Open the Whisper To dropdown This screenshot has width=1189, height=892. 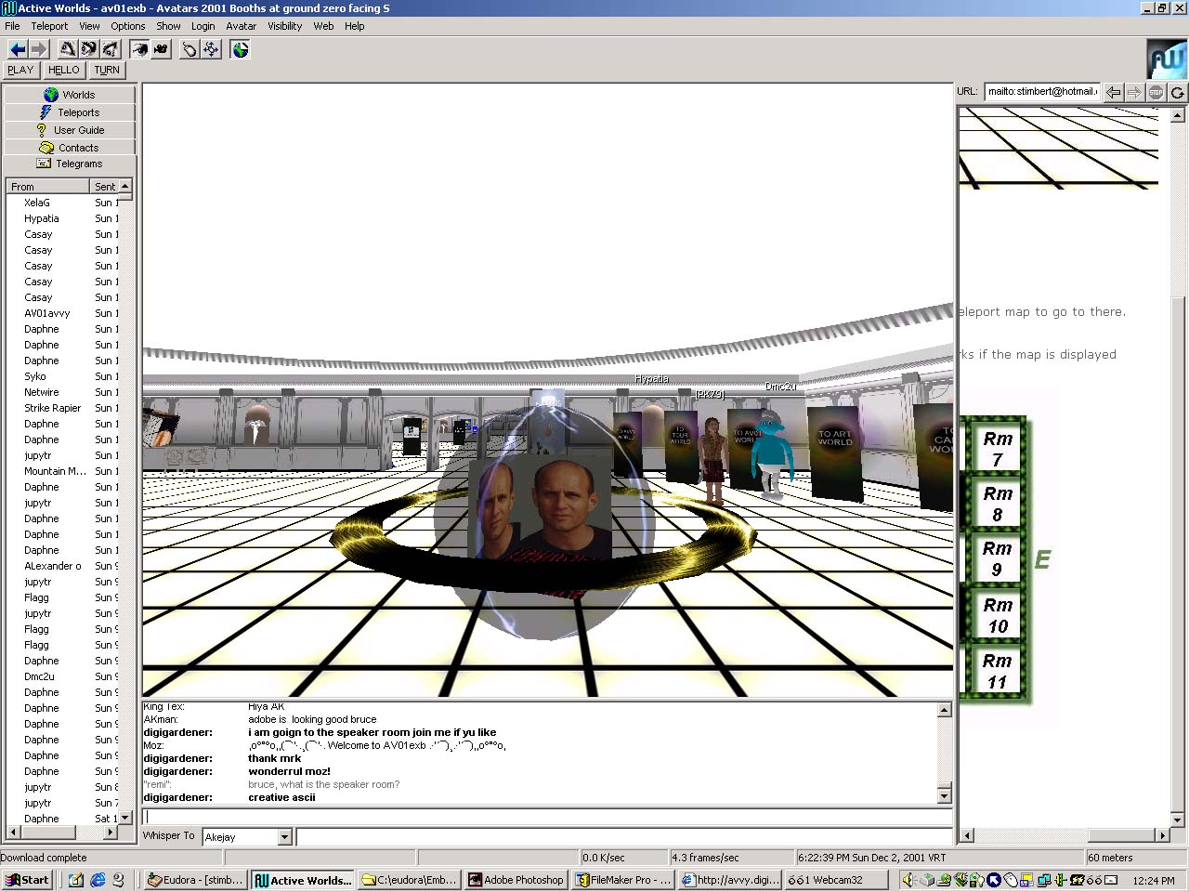[x=284, y=837]
